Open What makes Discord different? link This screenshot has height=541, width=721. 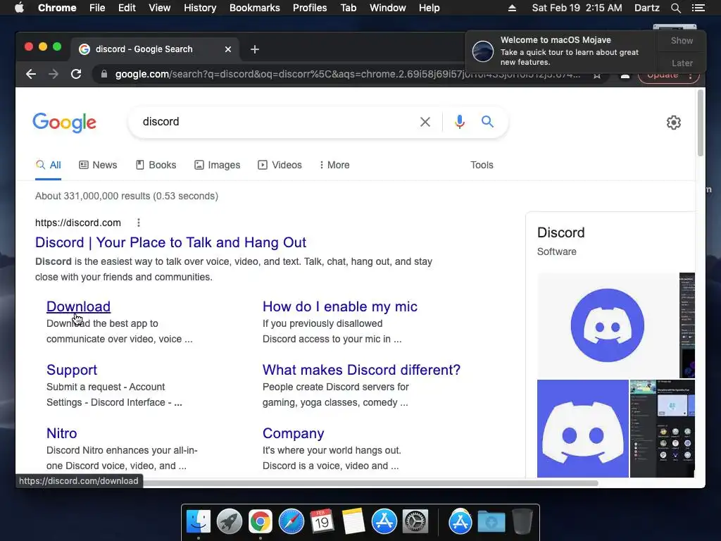pyautogui.click(x=361, y=370)
